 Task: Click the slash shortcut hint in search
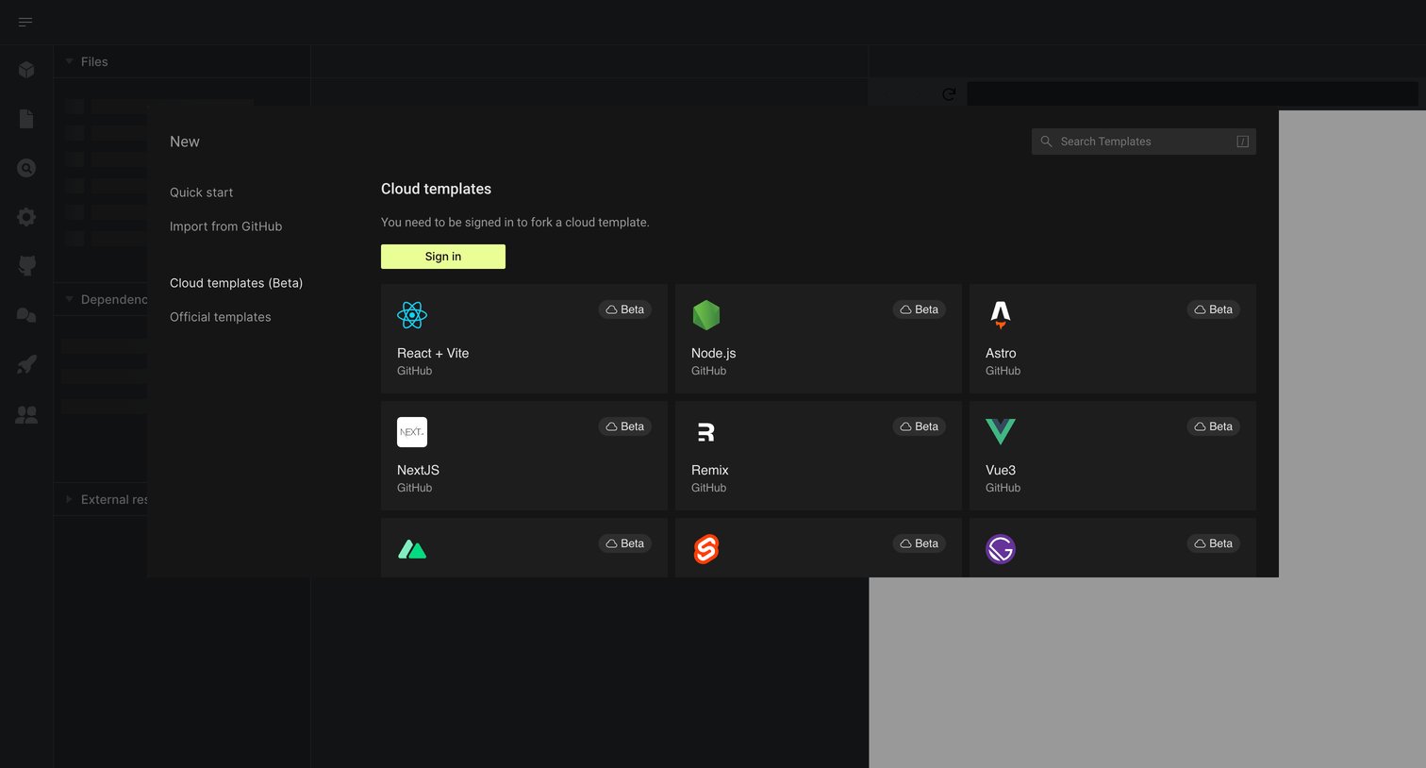pos(1243,142)
